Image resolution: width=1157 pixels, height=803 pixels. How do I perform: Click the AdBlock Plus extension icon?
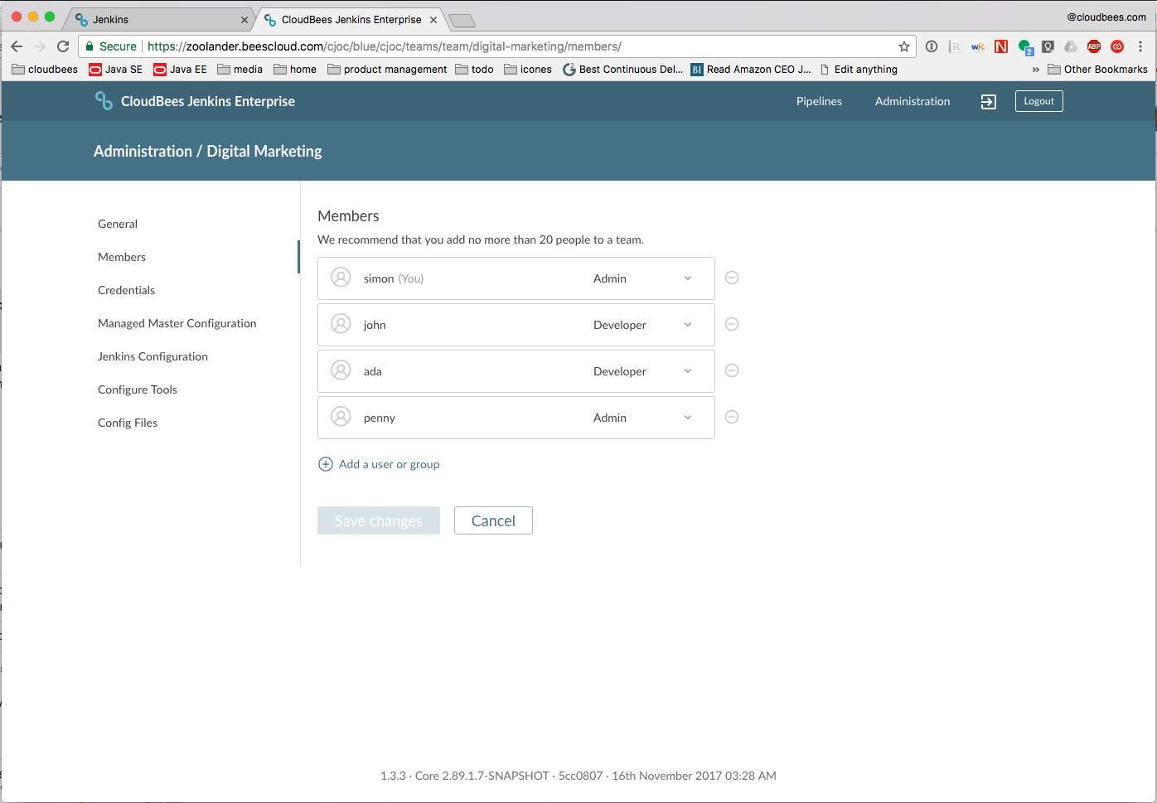(1094, 46)
